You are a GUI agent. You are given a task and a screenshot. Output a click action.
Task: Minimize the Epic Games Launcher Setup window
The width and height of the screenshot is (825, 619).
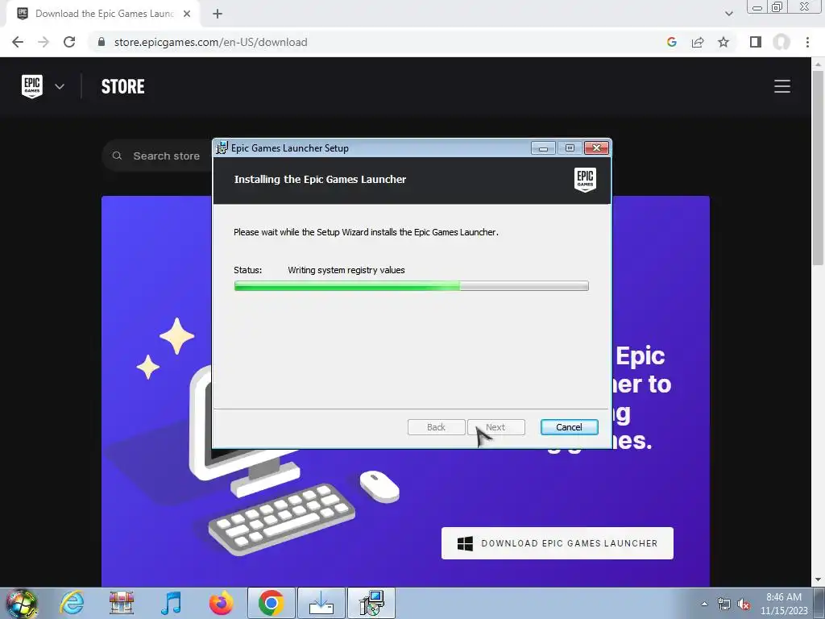(543, 148)
